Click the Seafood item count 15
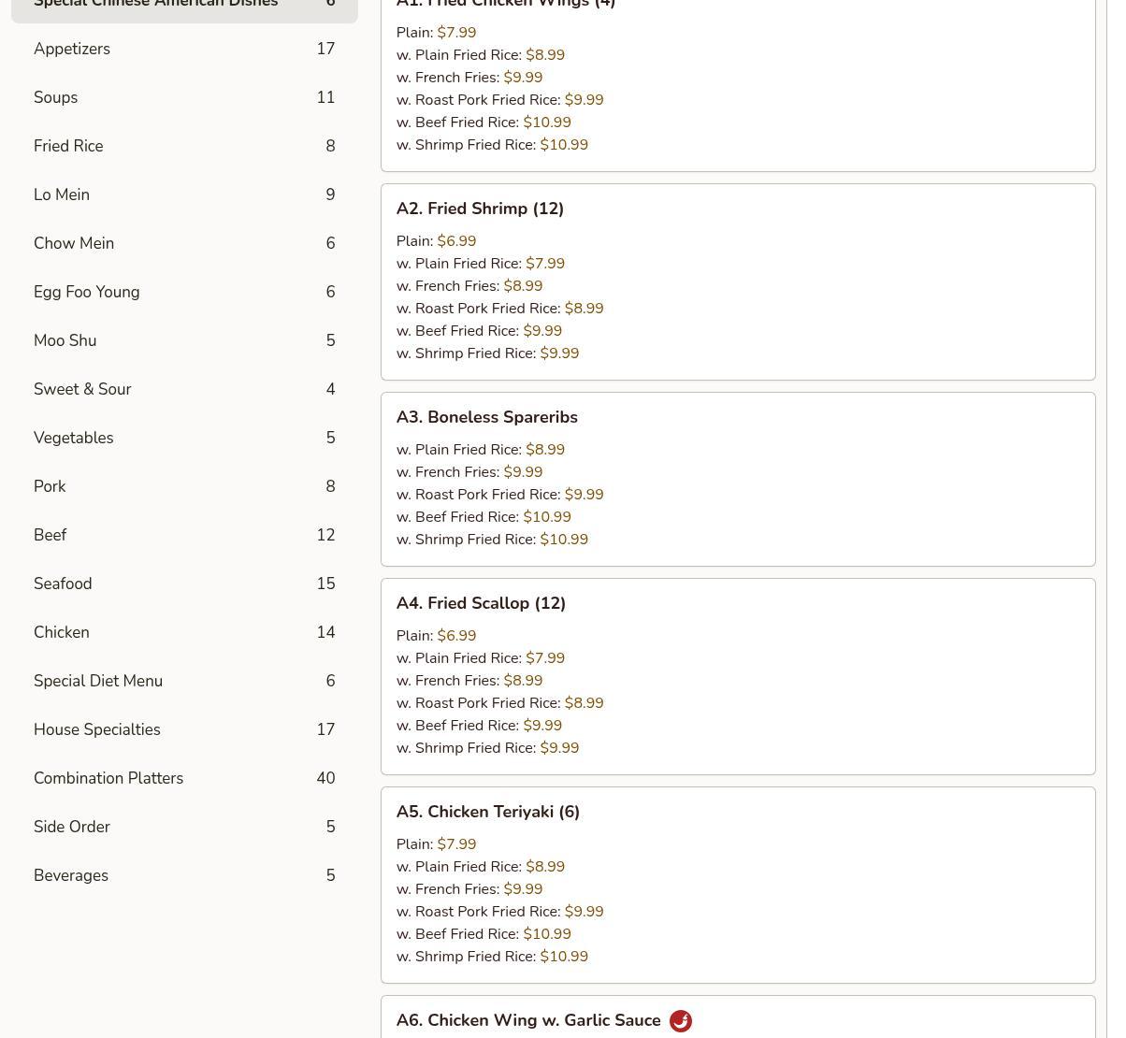 325,584
